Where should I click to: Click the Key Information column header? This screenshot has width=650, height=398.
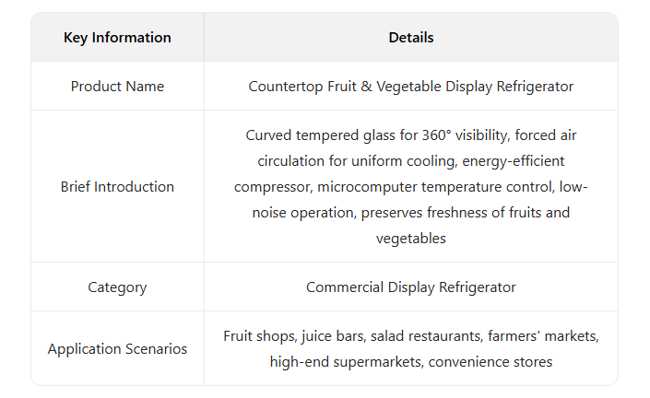point(117,38)
